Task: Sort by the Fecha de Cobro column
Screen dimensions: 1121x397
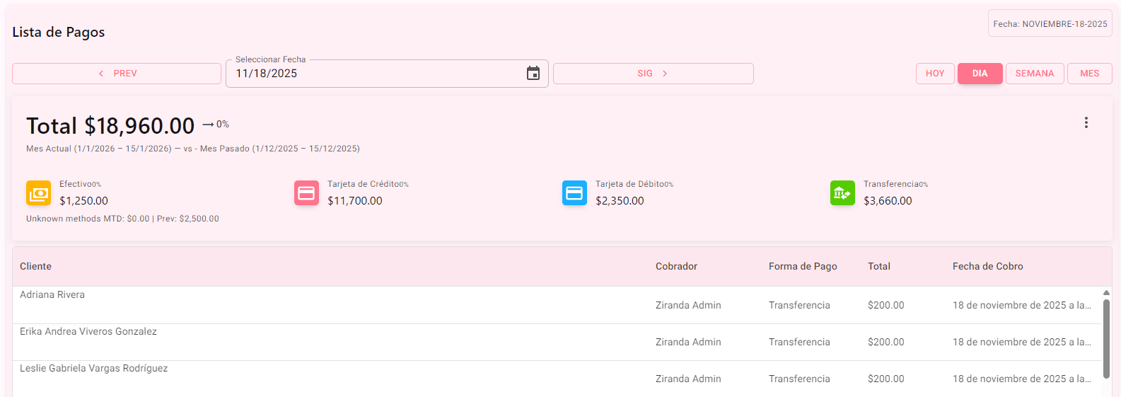Action: click(x=987, y=266)
